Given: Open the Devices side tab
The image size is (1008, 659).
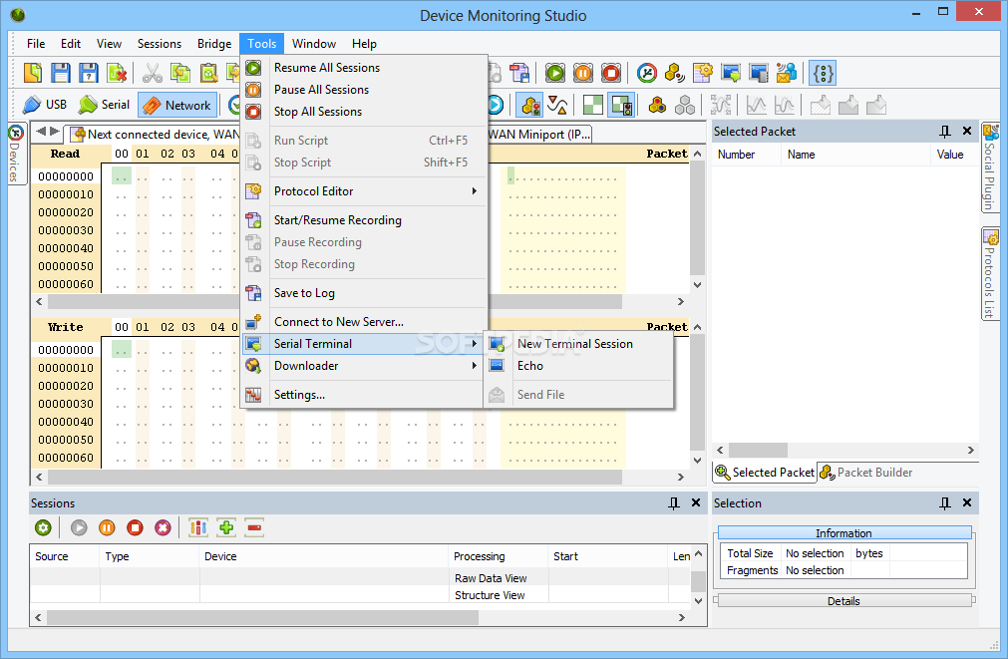Looking at the screenshot, I should [15, 153].
